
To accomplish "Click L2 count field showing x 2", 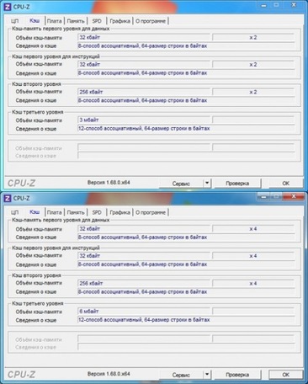I will 253,92.
